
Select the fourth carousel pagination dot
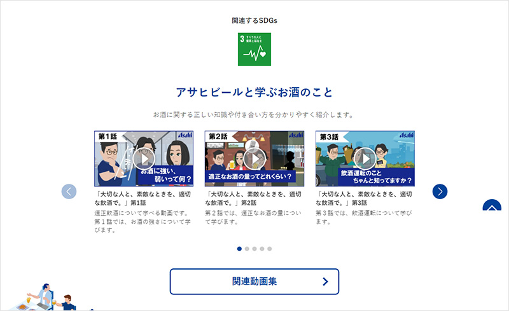coord(262,249)
